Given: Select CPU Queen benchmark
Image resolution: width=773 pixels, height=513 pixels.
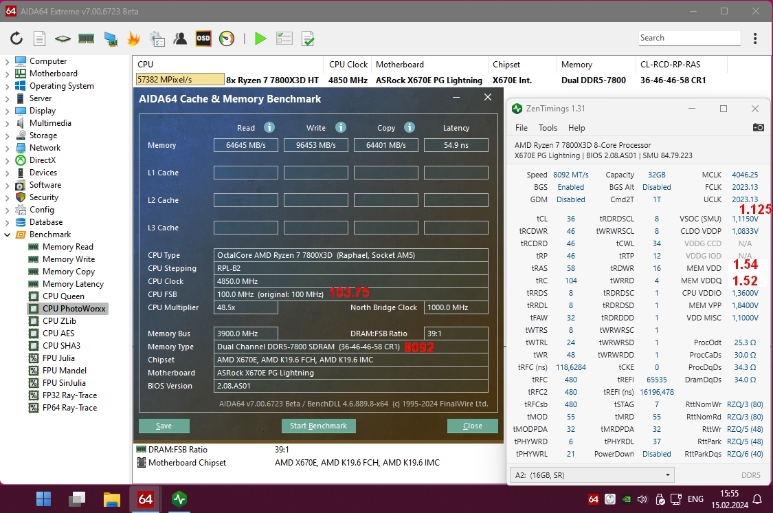Looking at the screenshot, I should pos(63,296).
